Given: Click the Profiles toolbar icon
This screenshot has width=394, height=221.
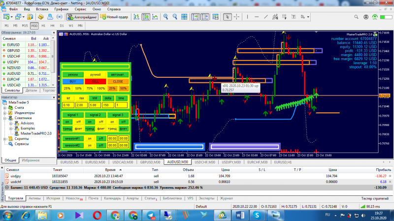Looking at the screenshot, I should [18, 17].
